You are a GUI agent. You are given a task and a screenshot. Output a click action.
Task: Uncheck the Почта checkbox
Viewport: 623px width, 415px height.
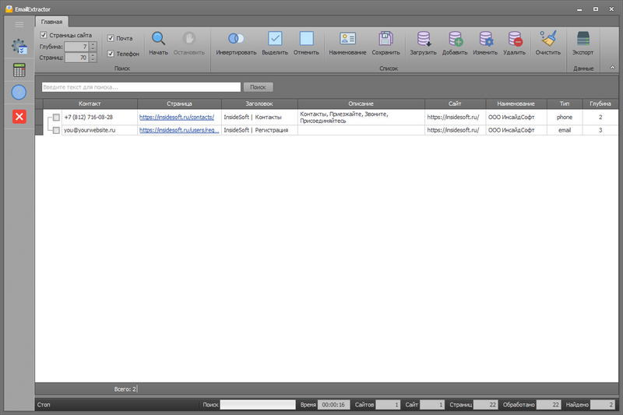pyautogui.click(x=111, y=38)
